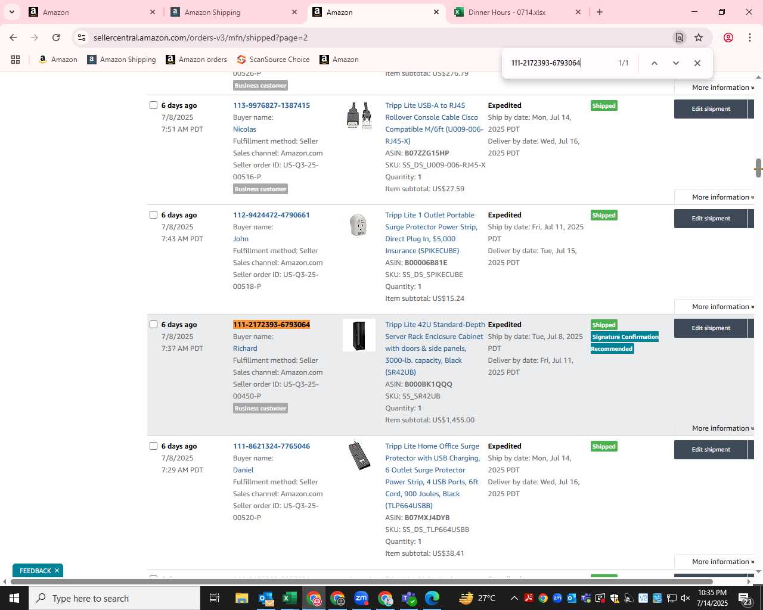Open Excel from the taskbar

pos(290,598)
